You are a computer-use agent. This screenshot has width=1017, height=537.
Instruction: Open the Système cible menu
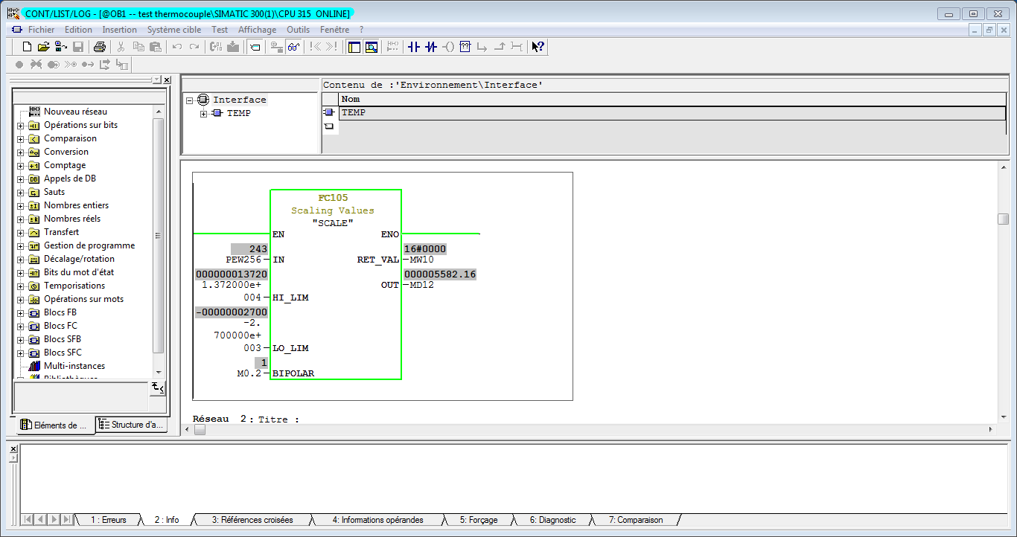point(173,30)
